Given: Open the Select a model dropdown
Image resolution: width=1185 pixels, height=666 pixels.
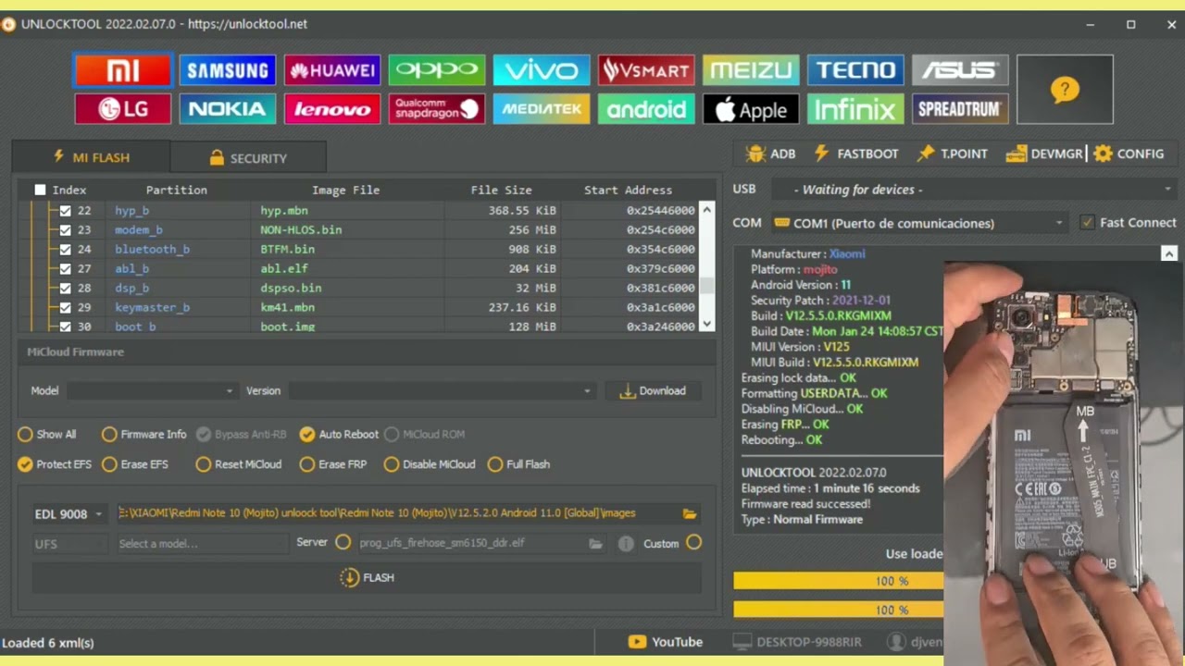Looking at the screenshot, I should (202, 544).
